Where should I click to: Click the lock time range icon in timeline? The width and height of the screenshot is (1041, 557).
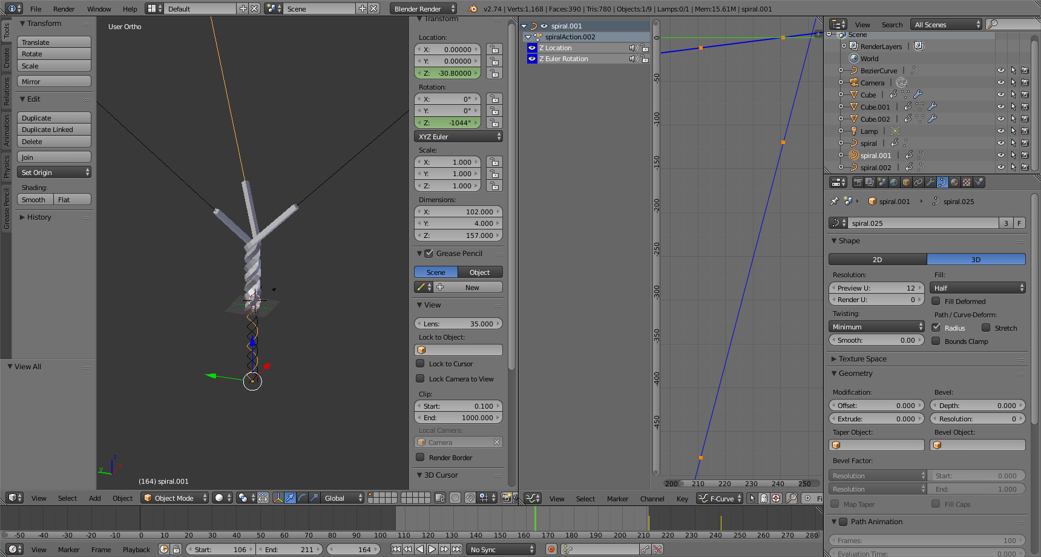click(176, 549)
